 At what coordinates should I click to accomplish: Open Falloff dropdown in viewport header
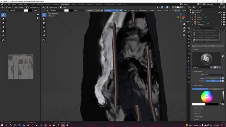[160, 10]
